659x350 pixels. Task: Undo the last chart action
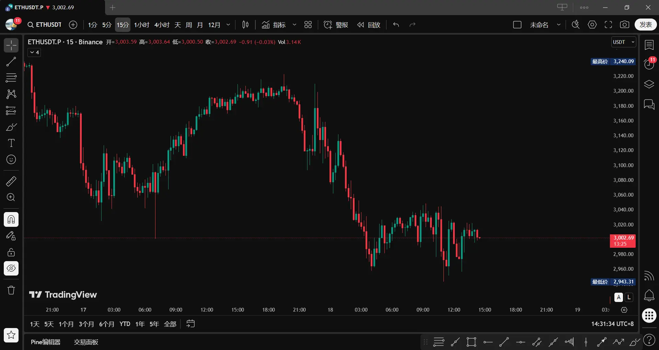point(396,25)
